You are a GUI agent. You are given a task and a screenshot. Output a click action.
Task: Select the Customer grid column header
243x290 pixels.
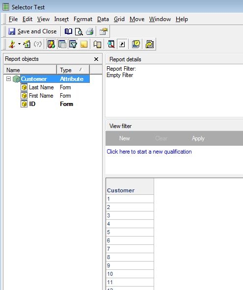130,186
